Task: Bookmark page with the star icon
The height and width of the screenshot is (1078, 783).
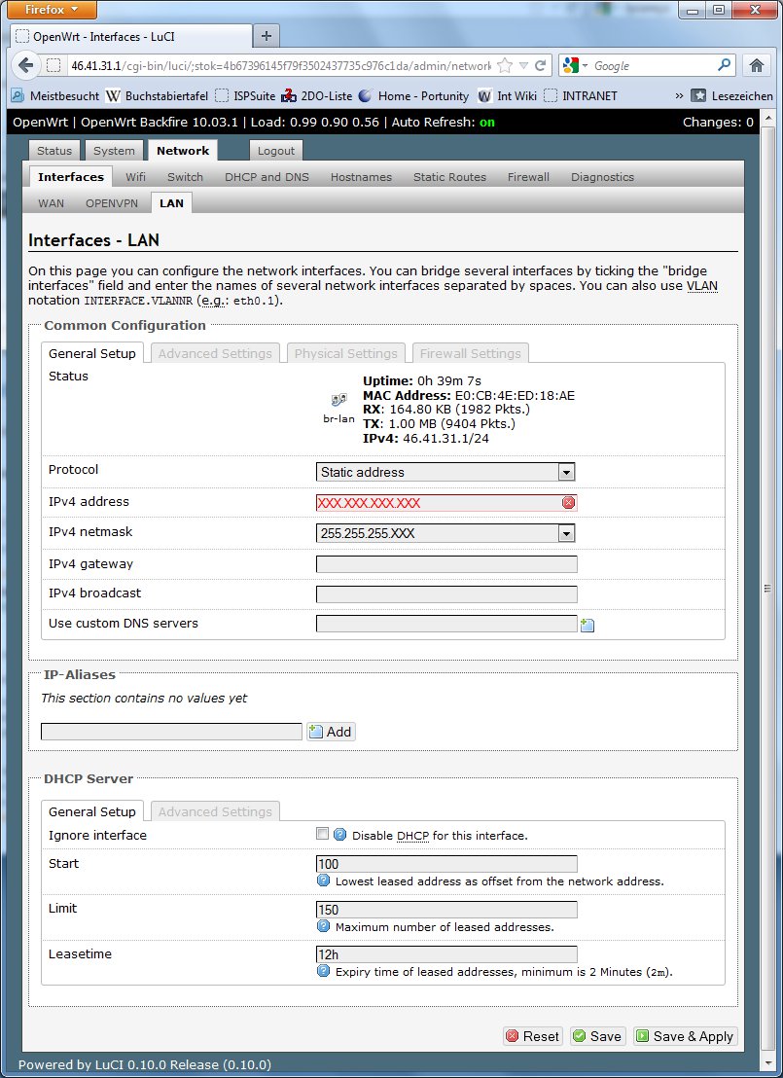Action: tap(505, 66)
